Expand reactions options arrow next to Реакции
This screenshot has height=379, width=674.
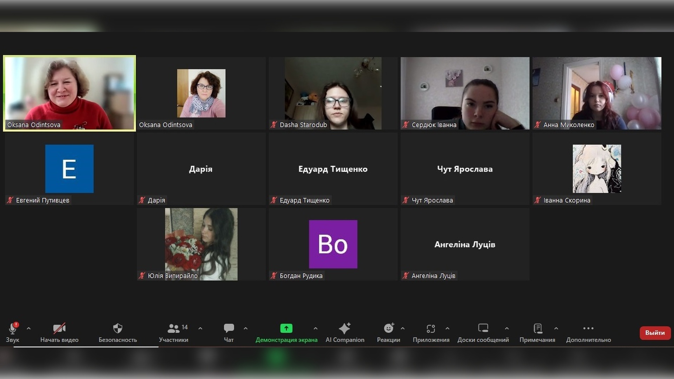click(403, 328)
